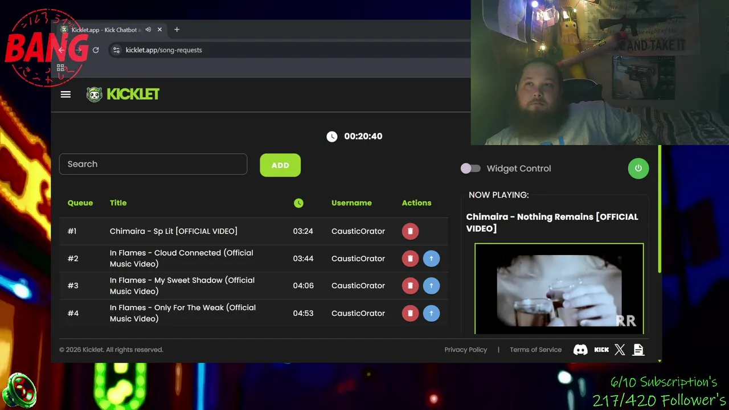Image resolution: width=729 pixels, height=410 pixels.
Task: Click the green power button
Action: pos(638,169)
